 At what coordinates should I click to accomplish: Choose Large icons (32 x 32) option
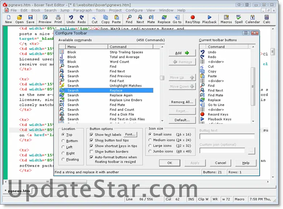(150, 146)
